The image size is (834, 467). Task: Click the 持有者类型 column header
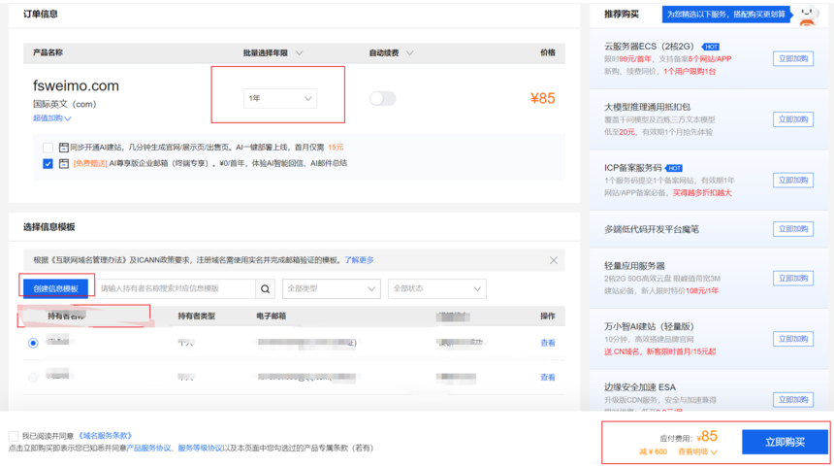[x=196, y=317]
